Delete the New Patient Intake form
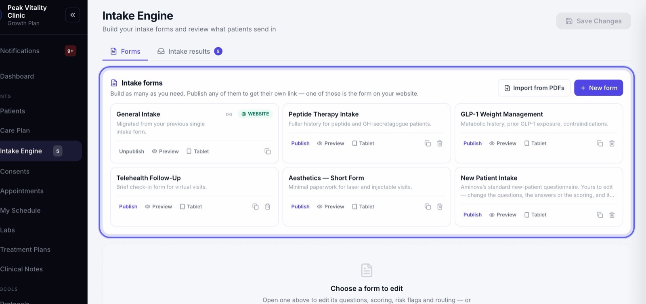Screen dimensions: 646x304 tap(612, 215)
